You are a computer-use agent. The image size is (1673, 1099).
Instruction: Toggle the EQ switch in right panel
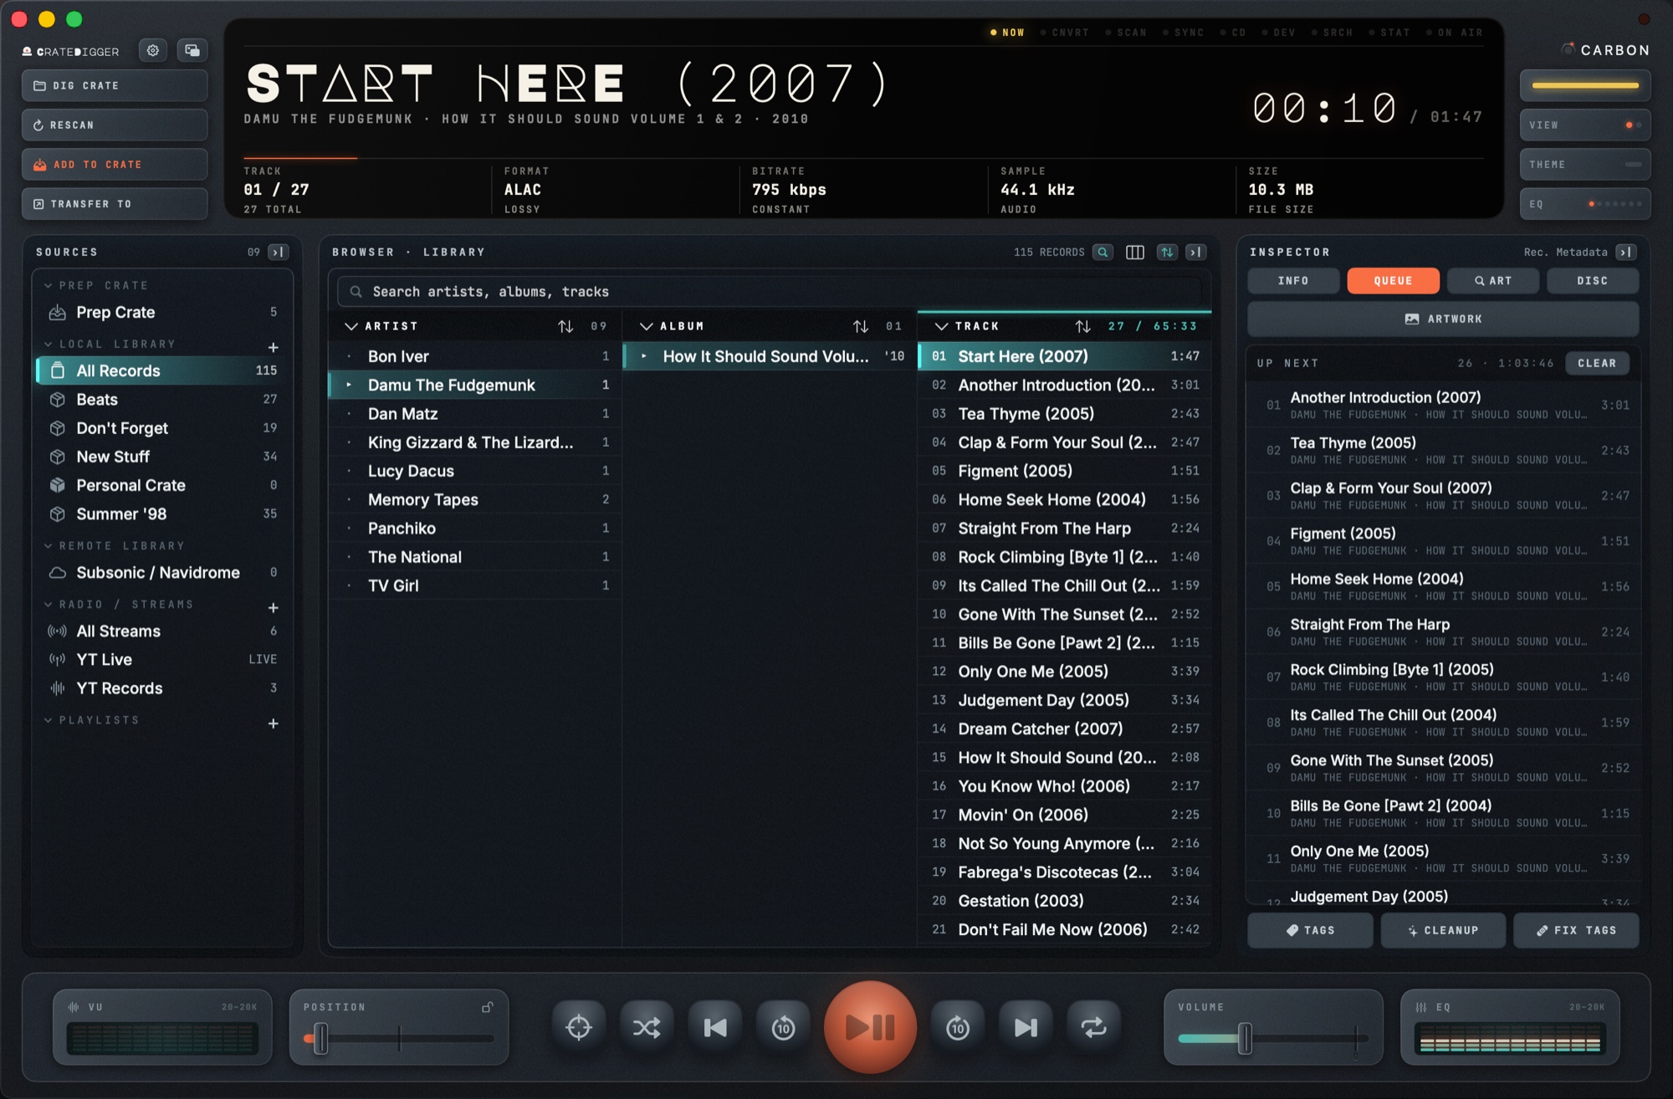coord(1584,204)
